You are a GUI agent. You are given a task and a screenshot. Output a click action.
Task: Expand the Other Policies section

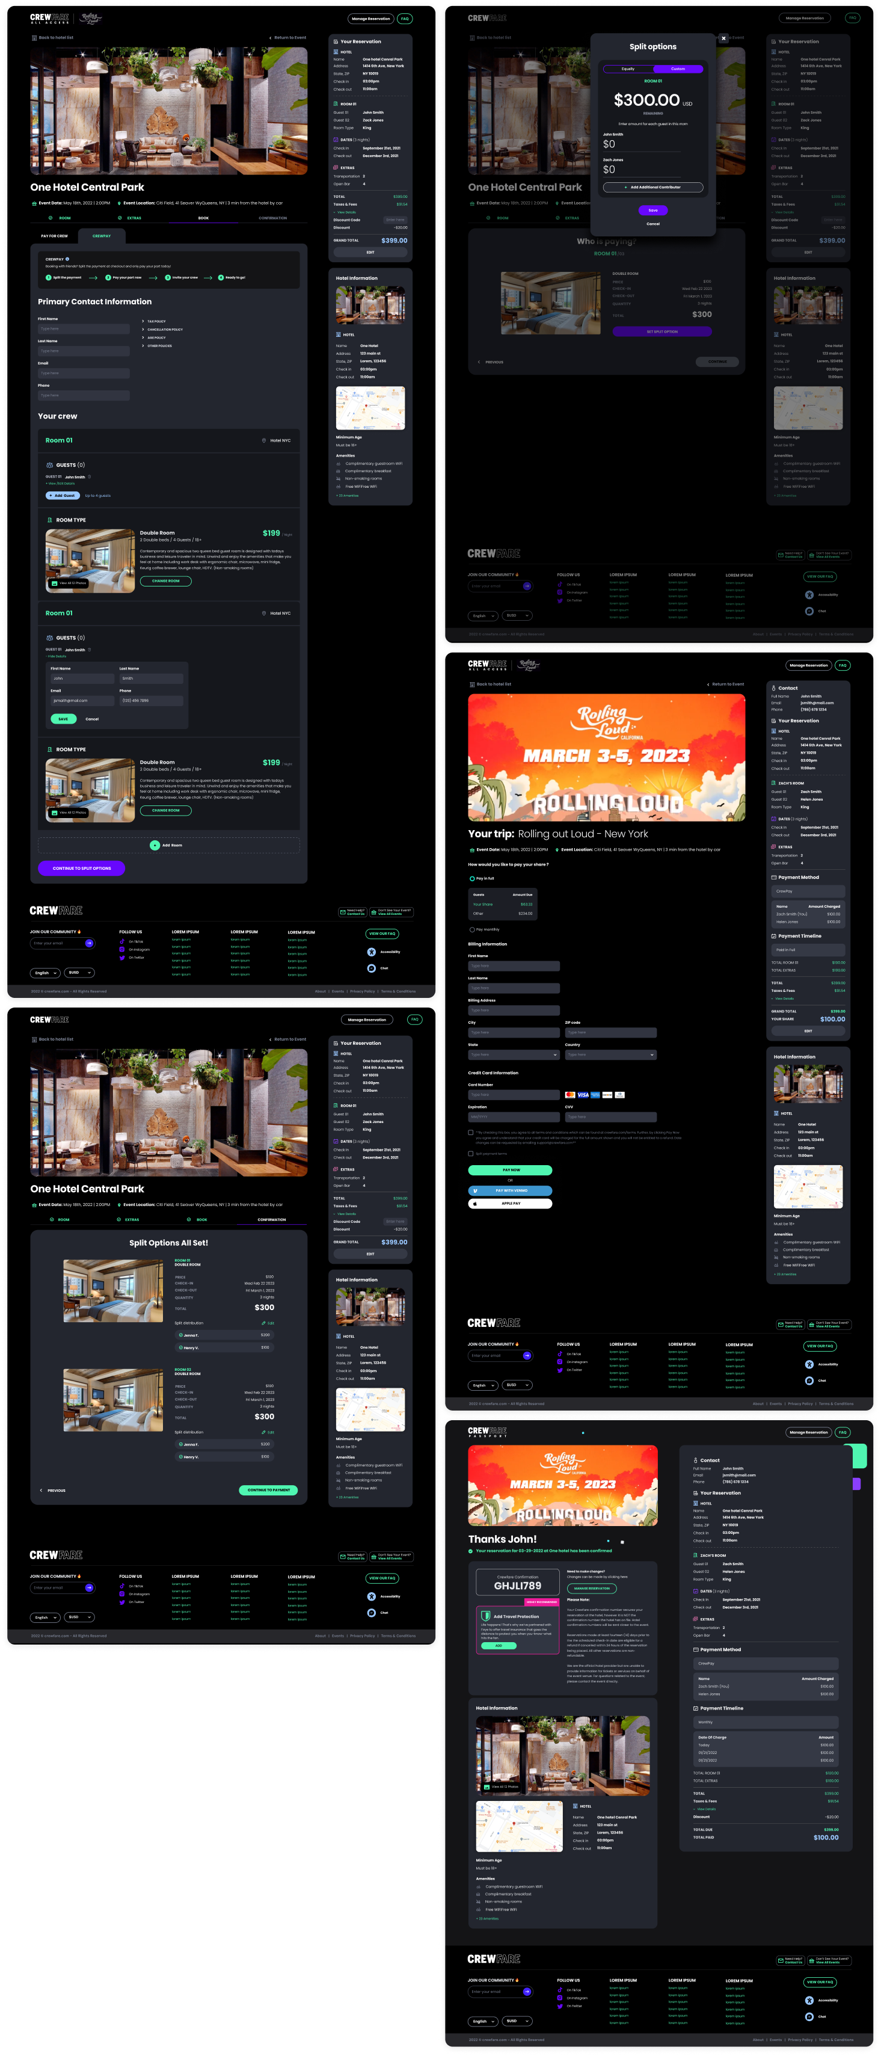click(156, 346)
